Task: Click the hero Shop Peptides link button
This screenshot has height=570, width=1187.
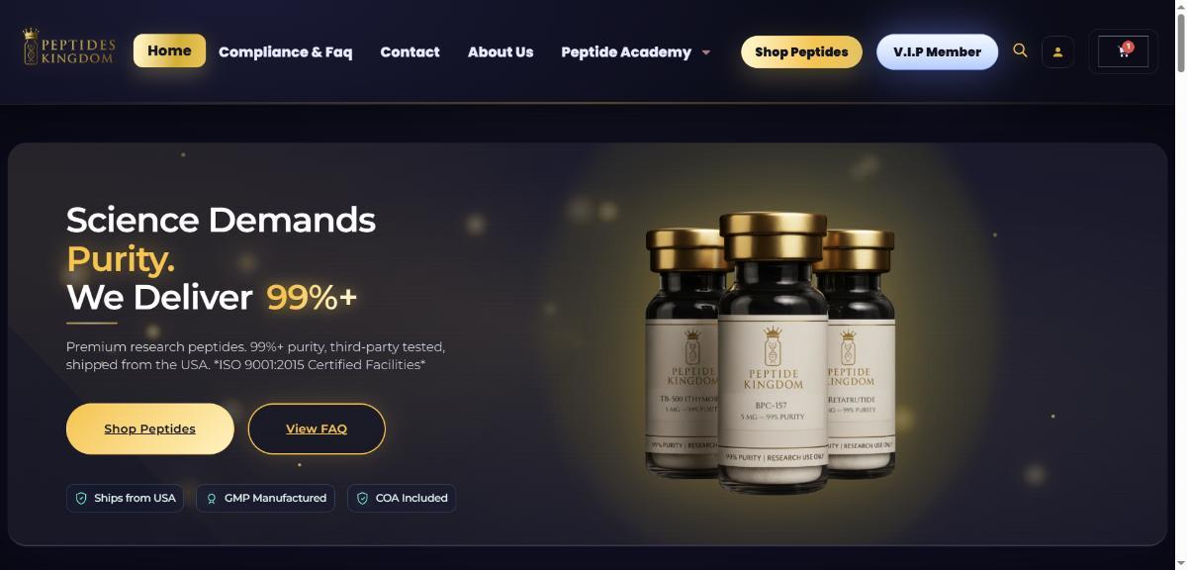Action: pyautogui.click(x=150, y=428)
